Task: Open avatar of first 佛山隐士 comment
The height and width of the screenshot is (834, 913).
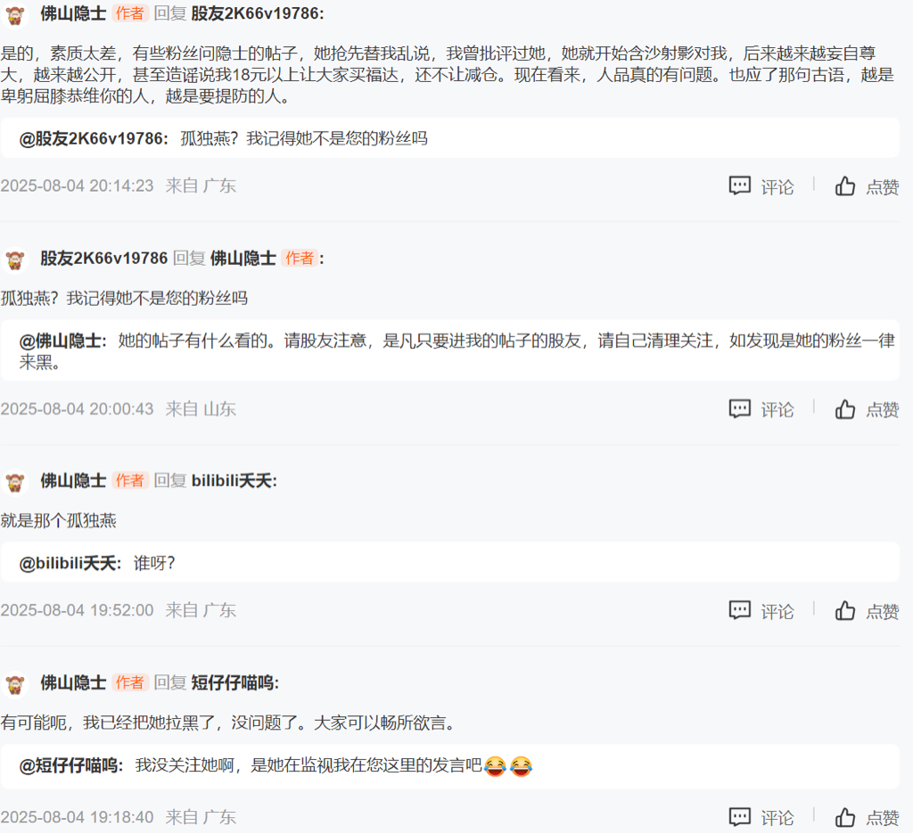Action: (x=15, y=14)
